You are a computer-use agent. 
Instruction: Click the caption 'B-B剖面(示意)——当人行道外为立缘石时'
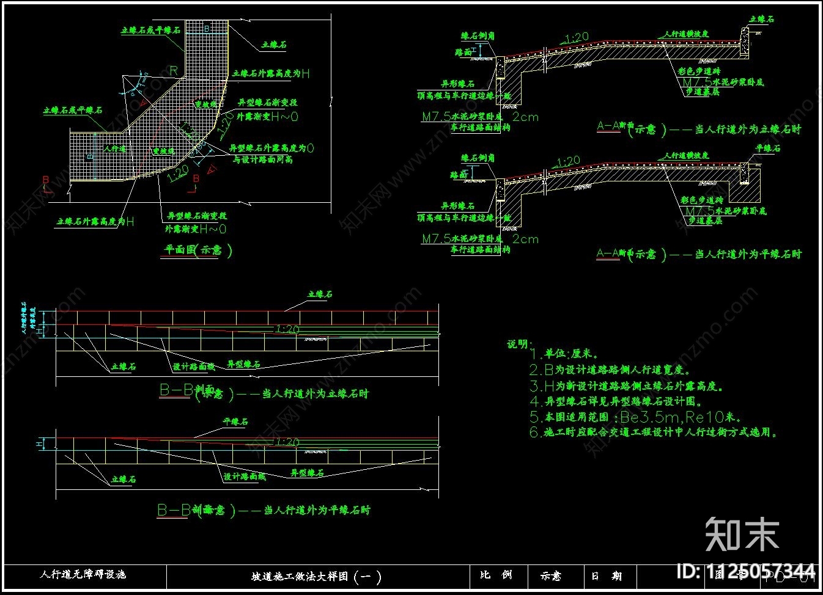264,392
